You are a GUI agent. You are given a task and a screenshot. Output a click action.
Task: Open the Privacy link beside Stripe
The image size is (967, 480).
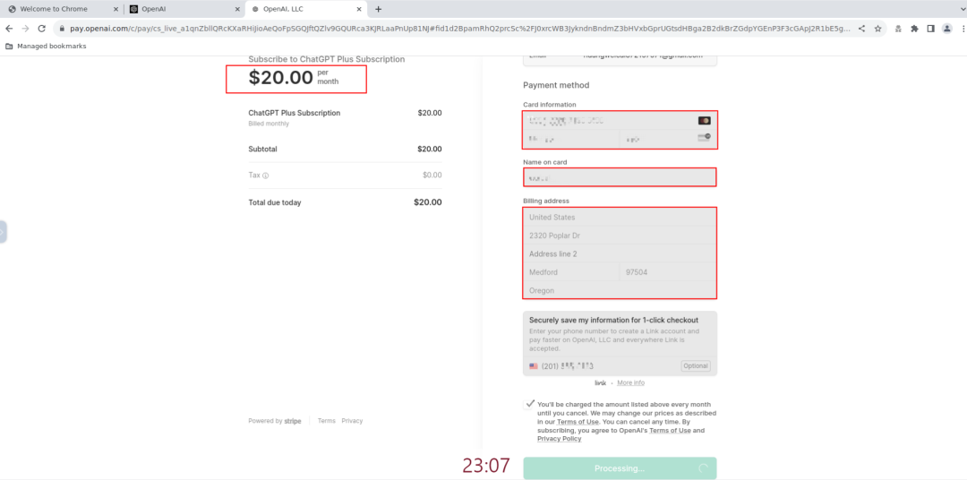tap(352, 421)
